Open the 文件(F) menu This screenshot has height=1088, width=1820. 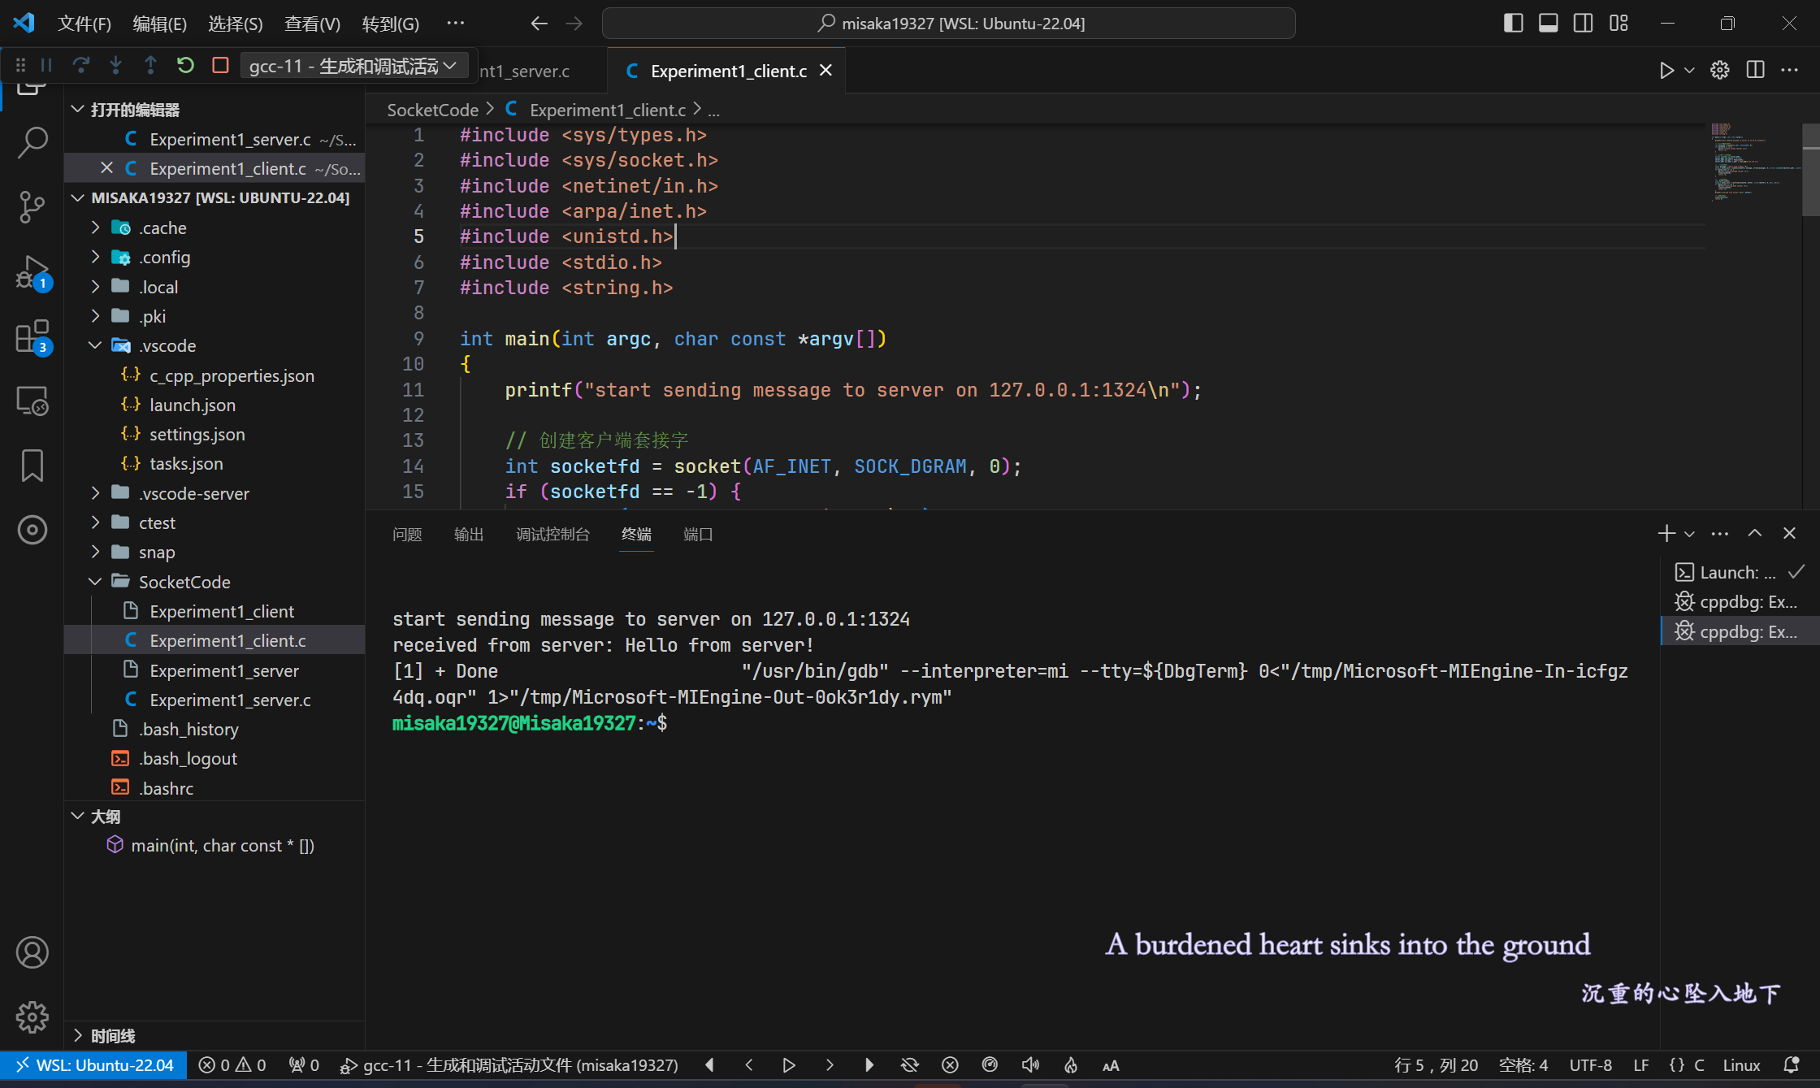coord(84,24)
